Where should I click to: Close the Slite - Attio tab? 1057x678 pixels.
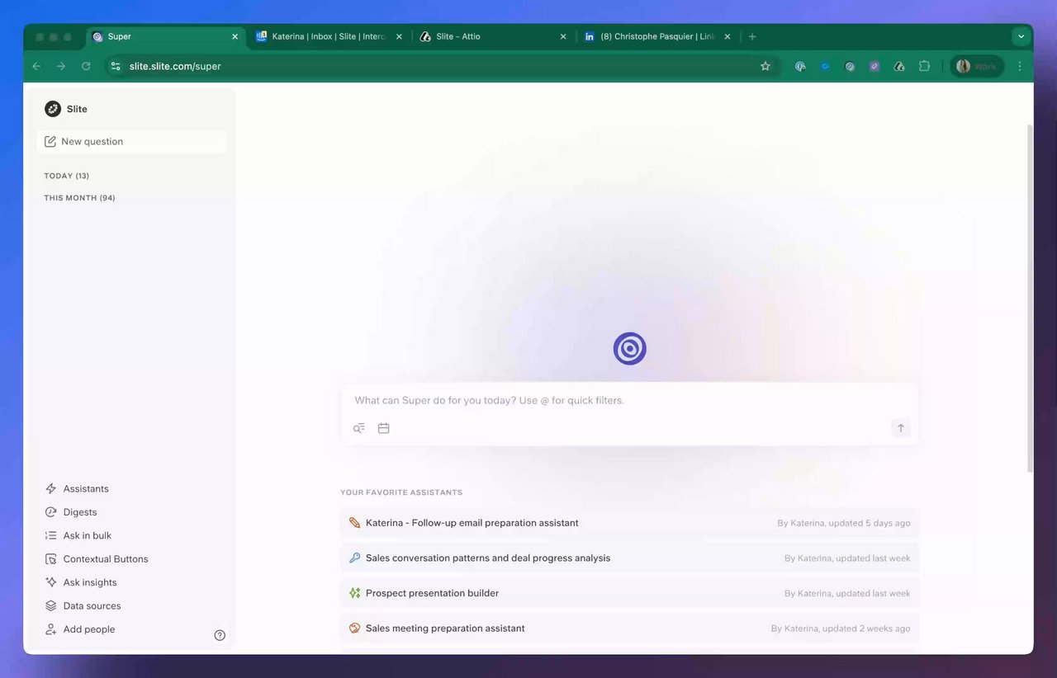click(563, 37)
